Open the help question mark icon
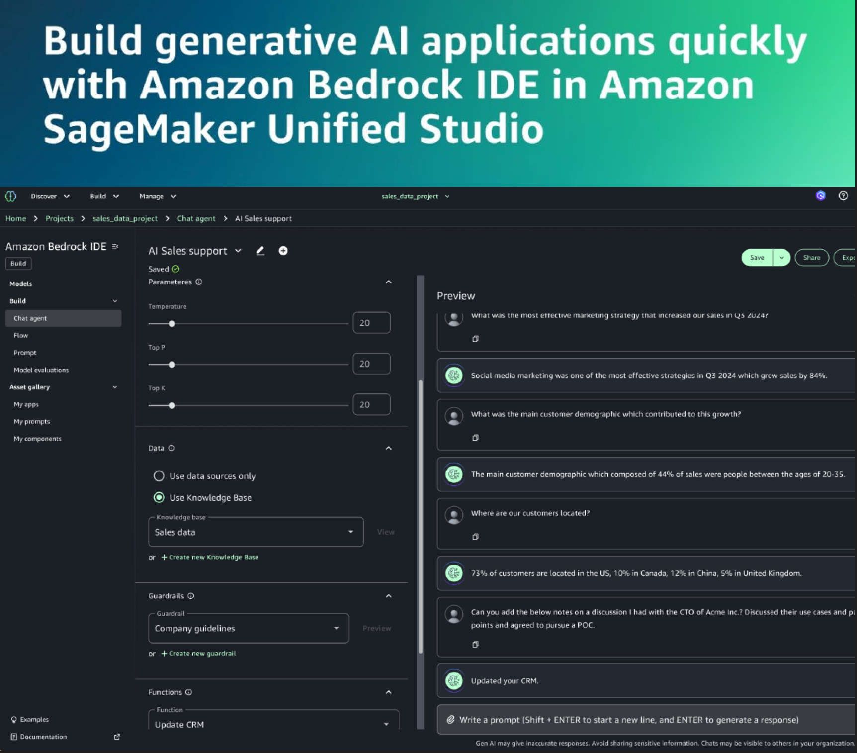This screenshot has height=753, width=857. (843, 196)
